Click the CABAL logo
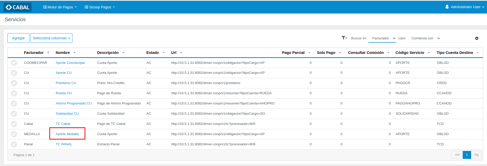487x166 pixels. click(x=18, y=7)
